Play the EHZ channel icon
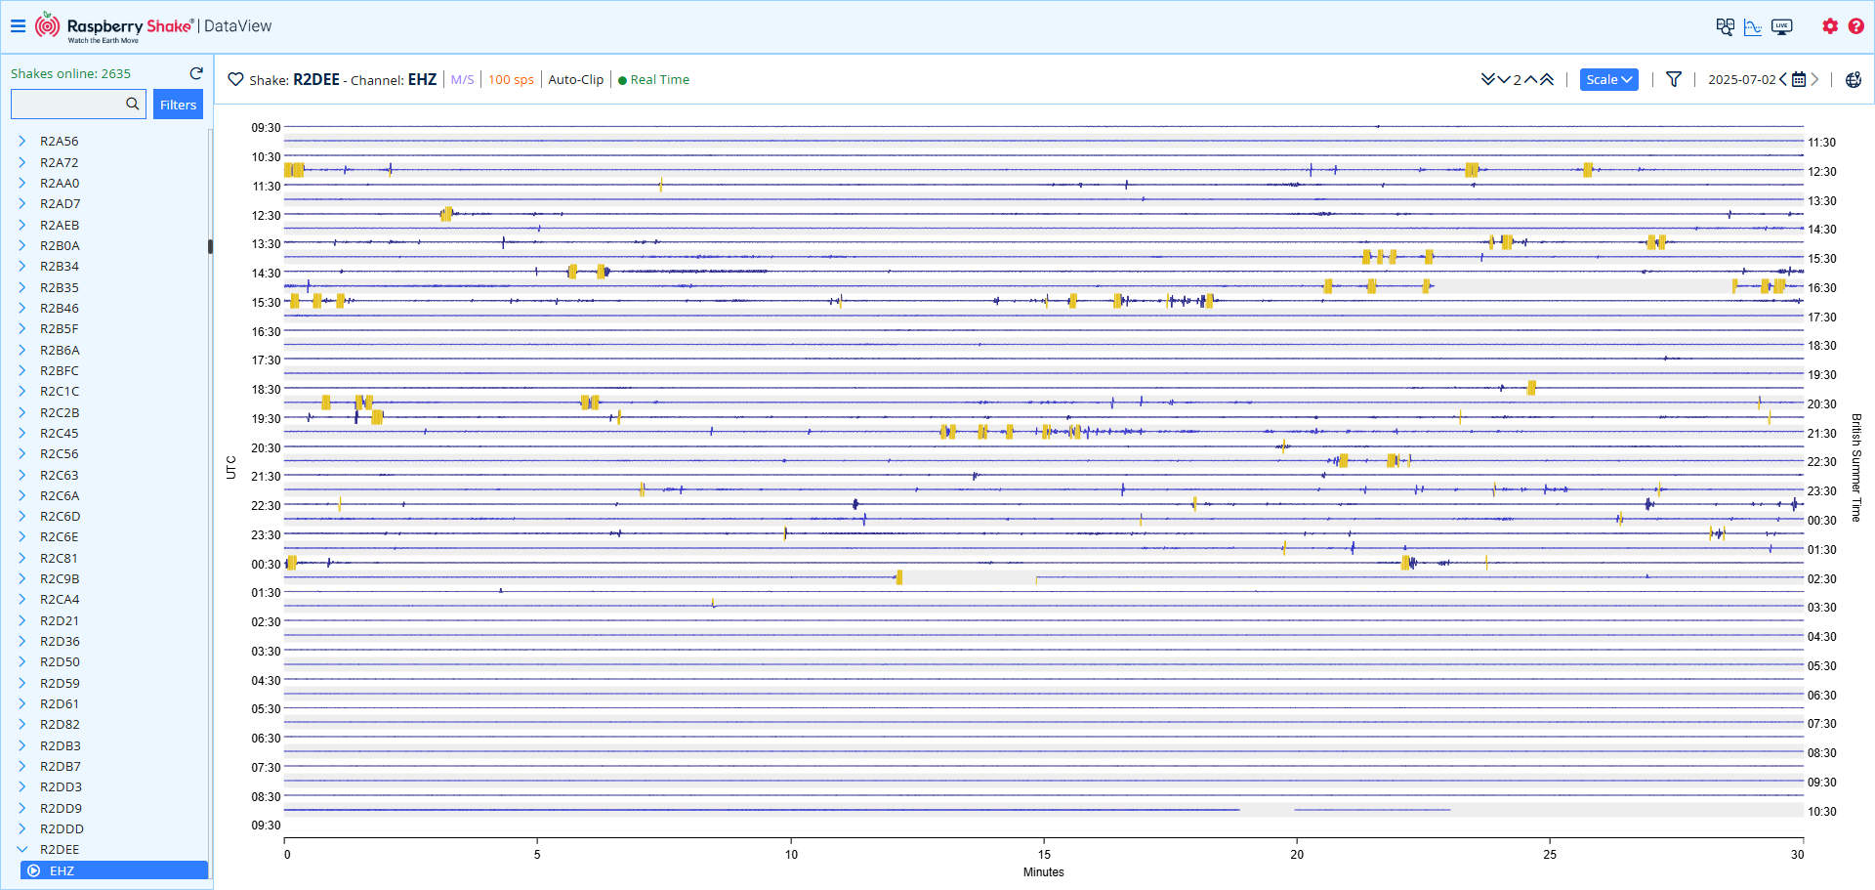Image resolution: width=1875 pixels, height=890 pixels. coord(34,870)
